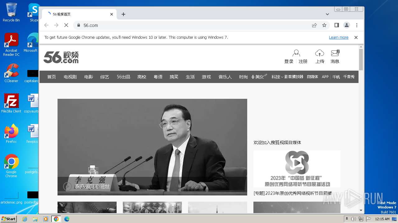Screen dimensions: 398x223
Task: Select 美女 in navigation bar
Action: (259, 77)
